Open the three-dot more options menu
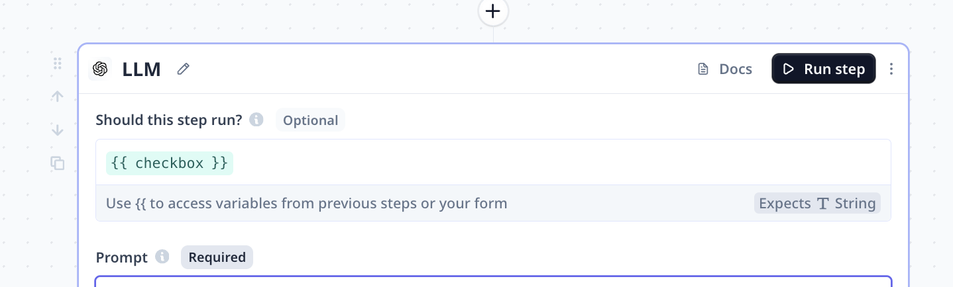Image resolution: width=953 pixels, height=287 pixels. [x=891, y=69]
